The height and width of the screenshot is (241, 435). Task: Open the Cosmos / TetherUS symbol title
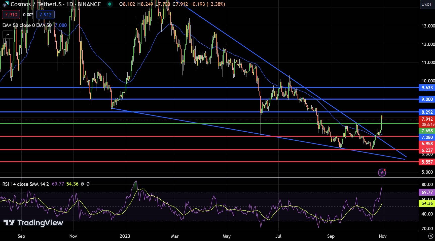56,4
